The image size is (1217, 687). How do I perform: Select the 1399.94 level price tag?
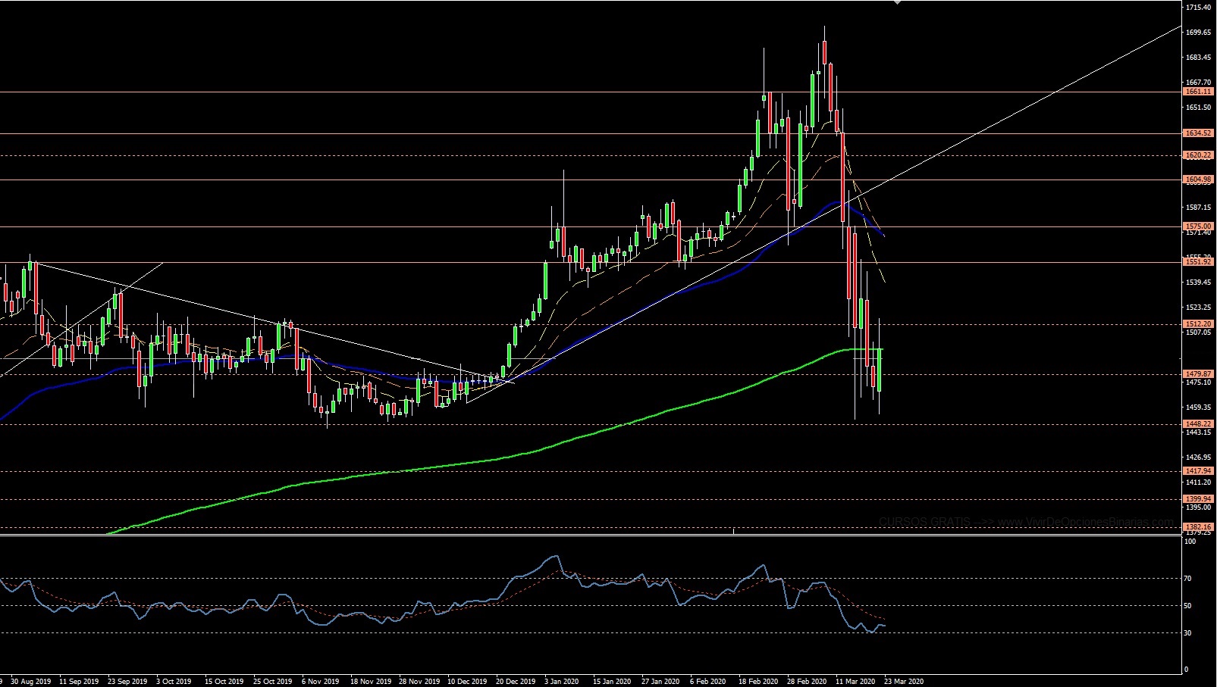click(1198, 499)
